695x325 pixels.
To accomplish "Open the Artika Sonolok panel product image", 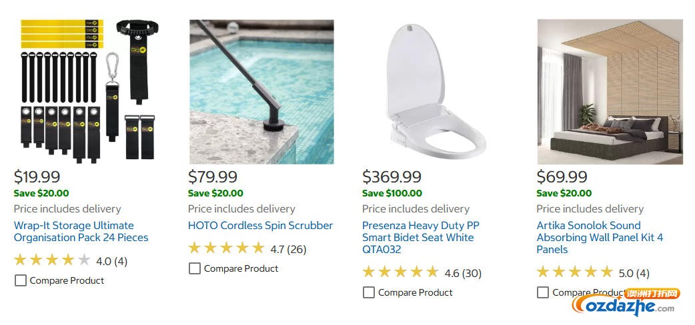I will coord(610,91).
